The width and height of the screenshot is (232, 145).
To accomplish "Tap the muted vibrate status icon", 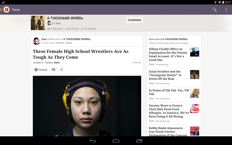I will pyautogui.click(x=215, y=2).
